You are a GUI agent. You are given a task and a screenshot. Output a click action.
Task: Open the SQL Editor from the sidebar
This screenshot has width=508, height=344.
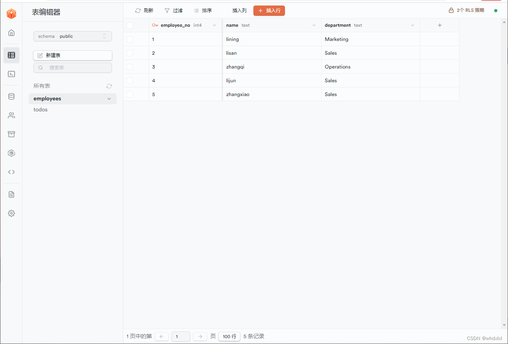point(11,74)
